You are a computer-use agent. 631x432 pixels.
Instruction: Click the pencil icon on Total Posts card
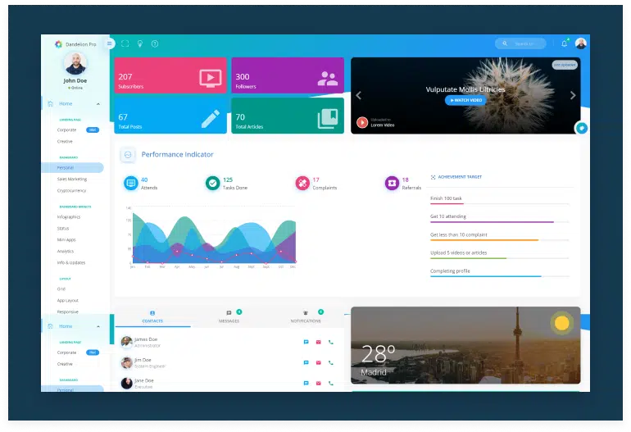click(211, 118)
